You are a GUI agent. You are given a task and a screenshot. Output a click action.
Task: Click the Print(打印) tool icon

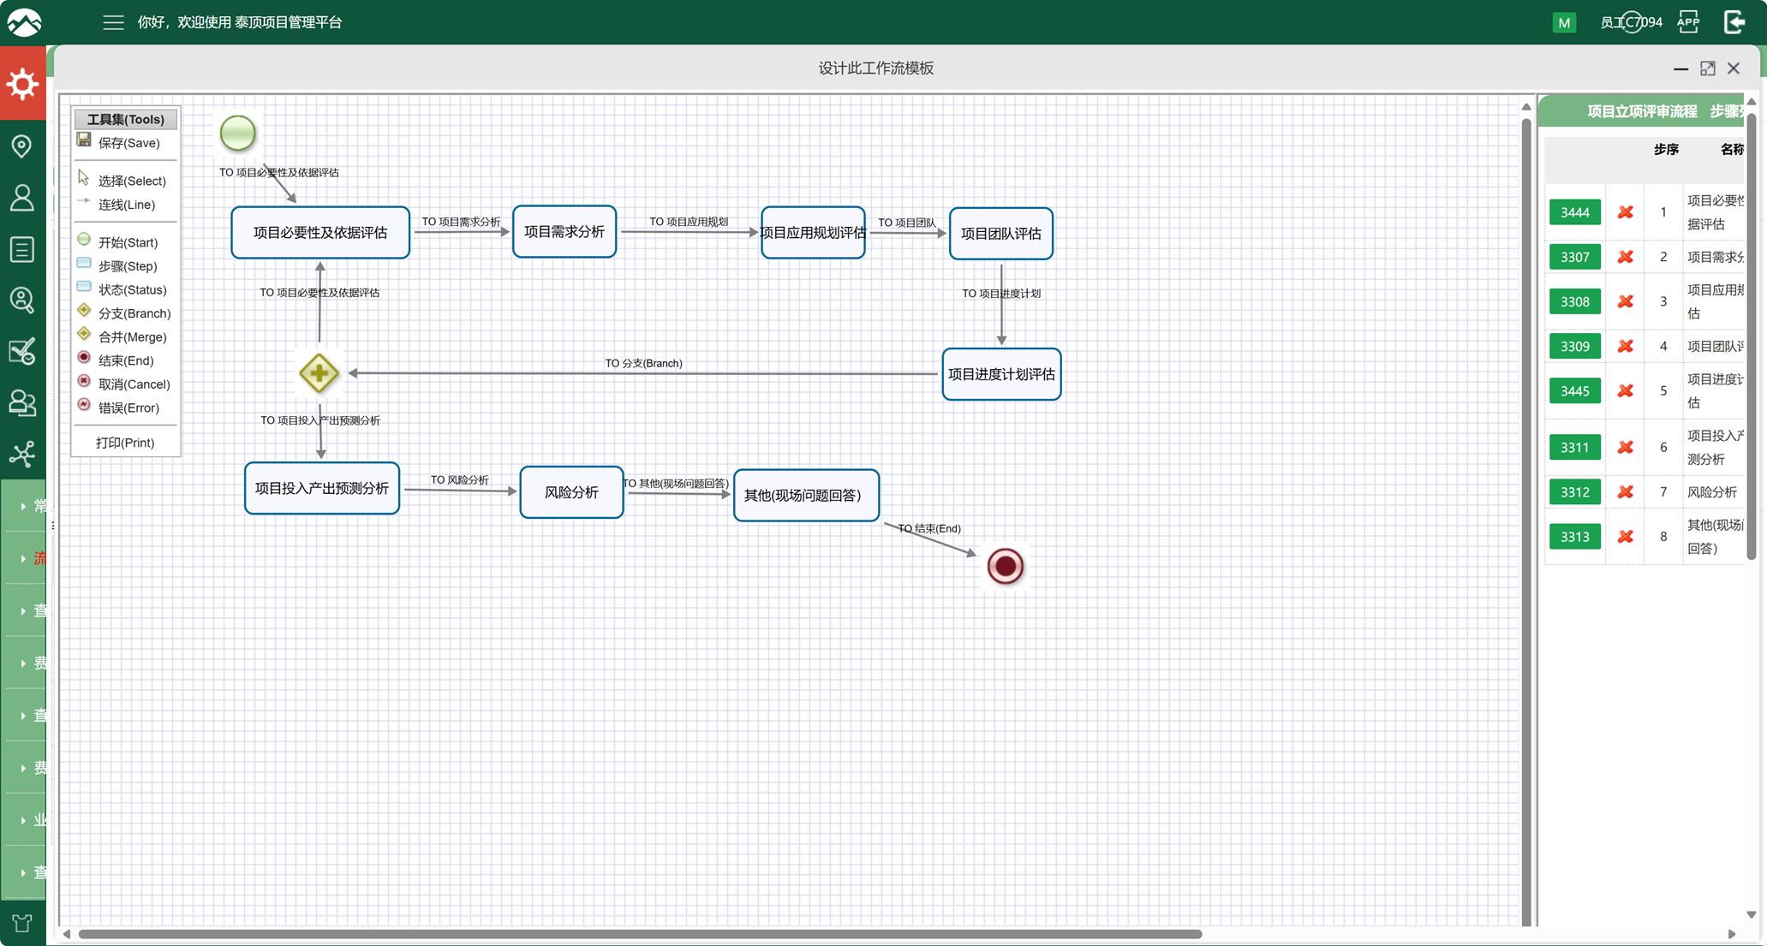(128, 442)
